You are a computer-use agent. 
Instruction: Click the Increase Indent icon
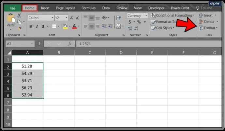[110, 26]
